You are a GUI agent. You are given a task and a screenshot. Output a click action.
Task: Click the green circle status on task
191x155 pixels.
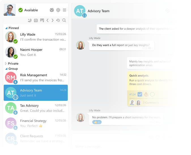(152, 94)
